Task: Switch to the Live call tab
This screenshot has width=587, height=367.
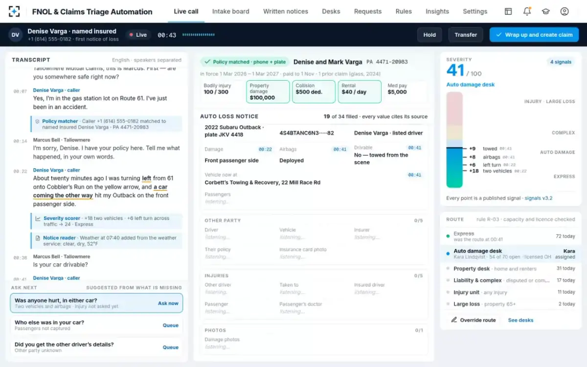Action: tap(186, 11)
